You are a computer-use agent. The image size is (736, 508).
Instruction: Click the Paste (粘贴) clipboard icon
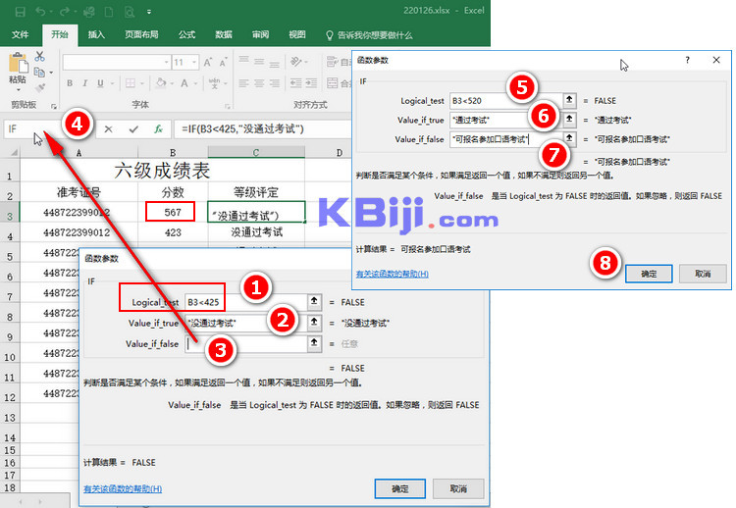pyautogui.click(x=18, y=63)
